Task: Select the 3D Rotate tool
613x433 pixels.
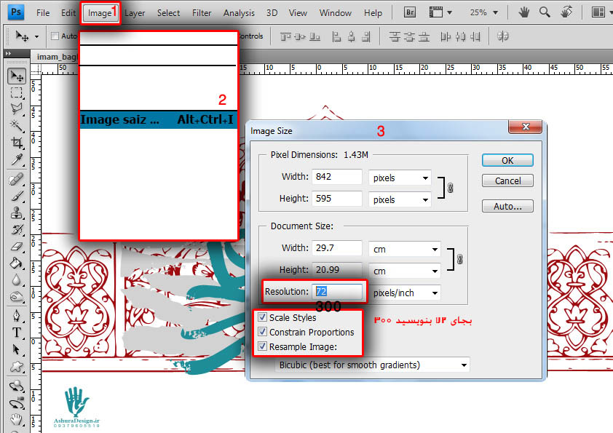Action: (17, 386)
